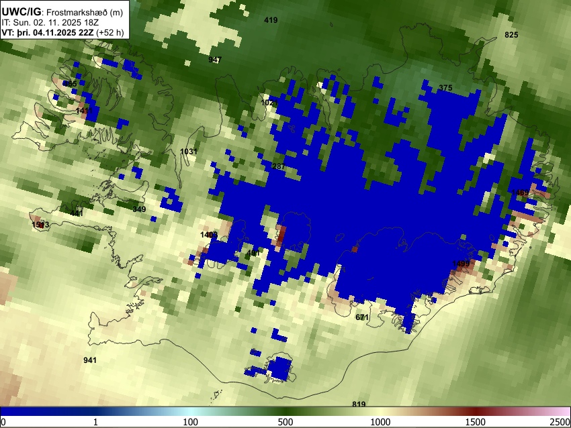The height and width of the screenshot is (428, 571).
Task: Select the 375 value label
Action: 445,88
